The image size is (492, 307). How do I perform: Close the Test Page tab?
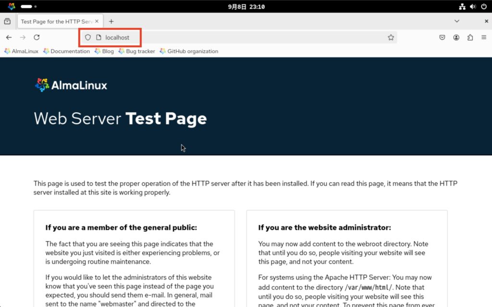coord(97,21)
